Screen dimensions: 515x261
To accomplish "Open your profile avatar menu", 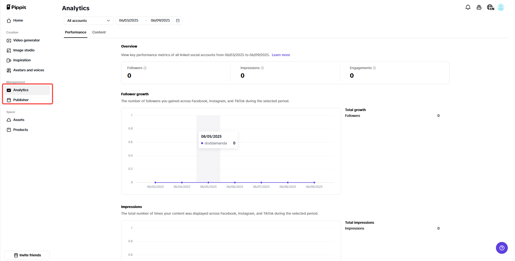I will 501,7.
